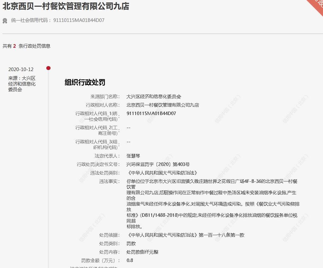The image size is (323, 268).
Task: Click the label 处罚内容
Action: (x=110, y=252)
